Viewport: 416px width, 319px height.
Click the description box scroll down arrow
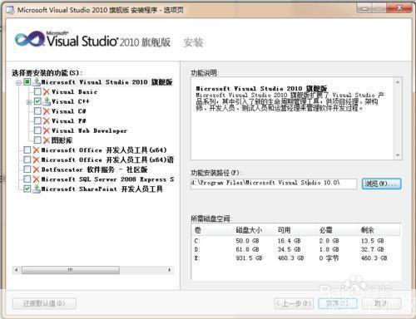397,155
